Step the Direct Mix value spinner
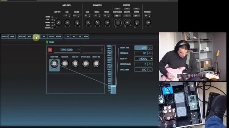This screenshot has height=128, width=229. point(150,70)
